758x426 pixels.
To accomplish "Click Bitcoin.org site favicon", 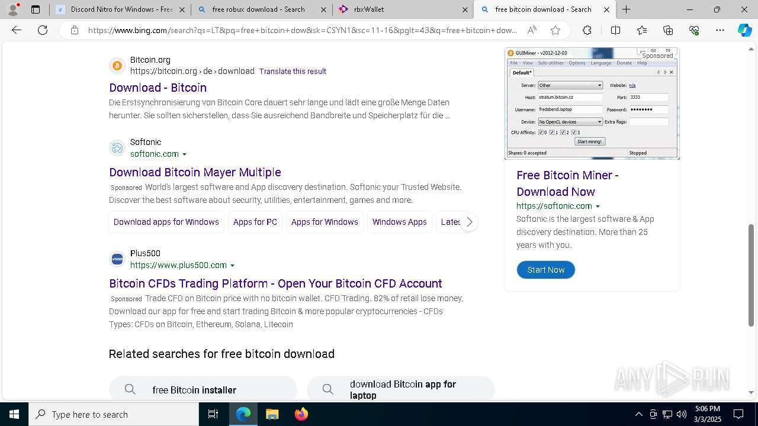I will [x=117, y=66].
